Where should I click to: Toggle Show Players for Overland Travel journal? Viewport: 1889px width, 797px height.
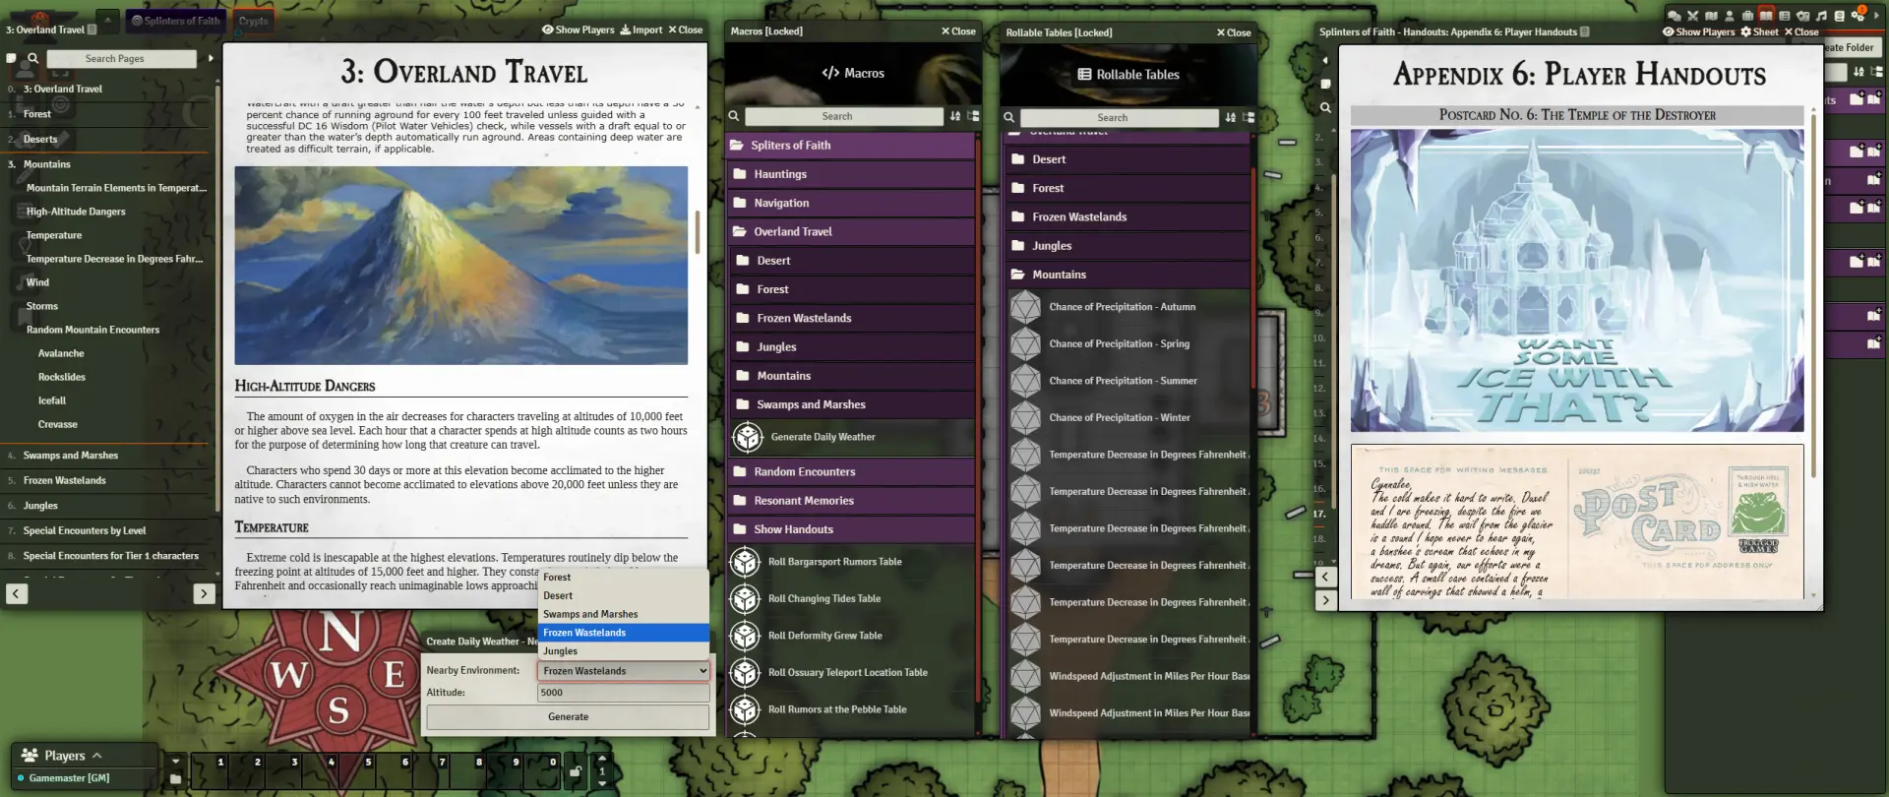tap(578, 31)
